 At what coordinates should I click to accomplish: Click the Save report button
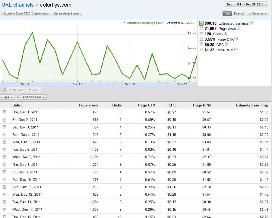click(x=42, y=13)
